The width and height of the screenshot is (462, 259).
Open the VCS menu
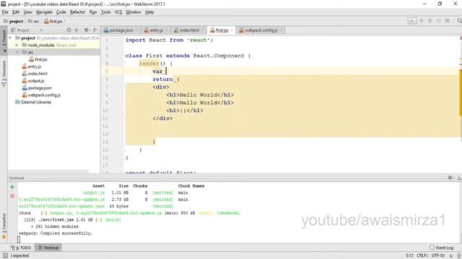[x=118, y=12]
